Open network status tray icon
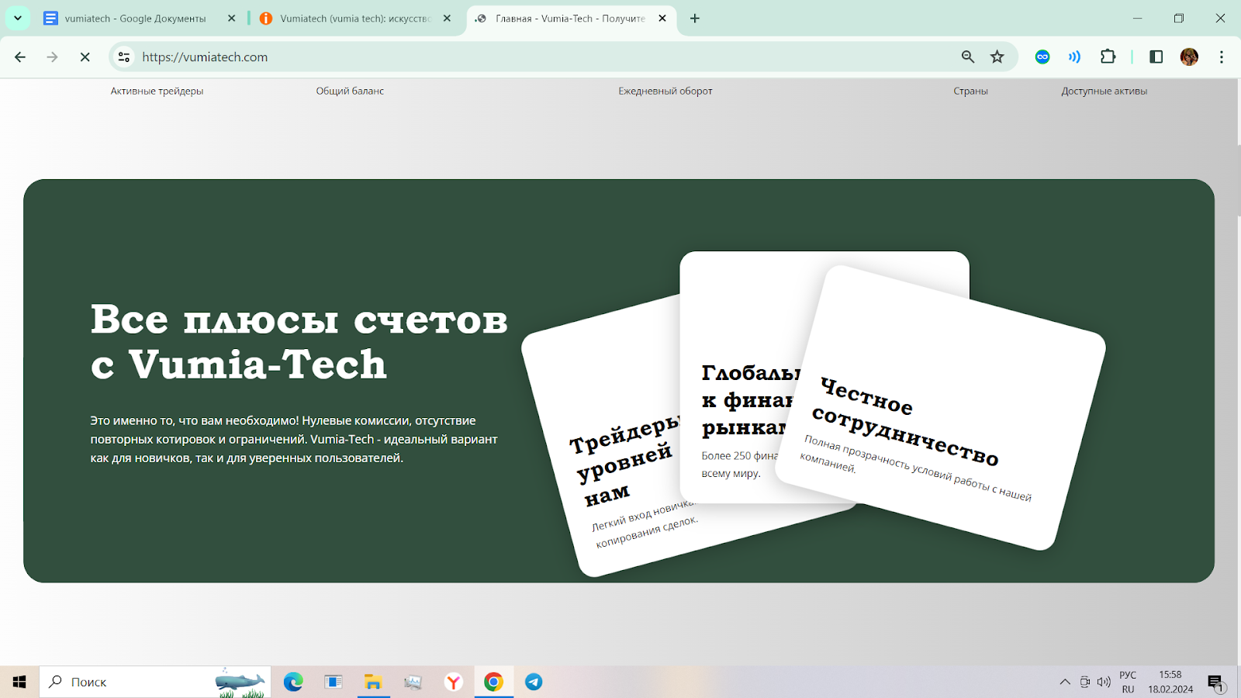Viewport: 1241px width, 698px height. coord(1085,682)
